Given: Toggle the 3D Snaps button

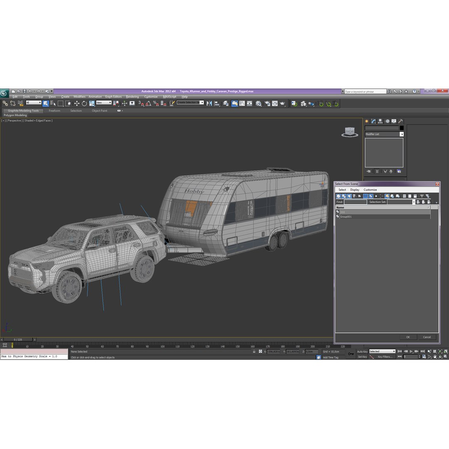Looking at the screenshot, I should click(x=141, y=104).
